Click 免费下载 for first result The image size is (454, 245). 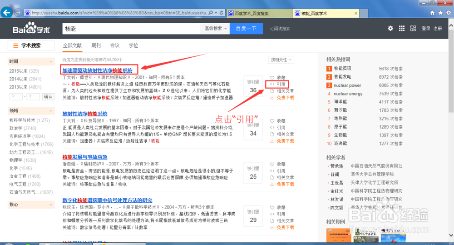tap(282, 97)
